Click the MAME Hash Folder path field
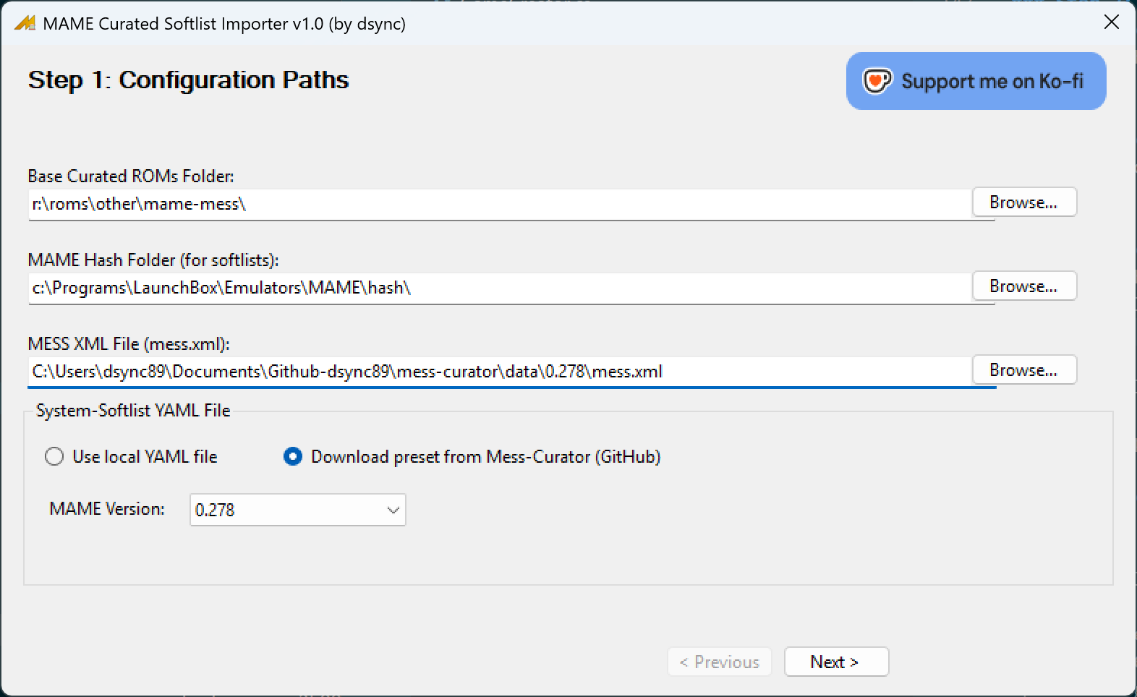Viewport: 1137px width, 697px height. [x=499, y=288]
